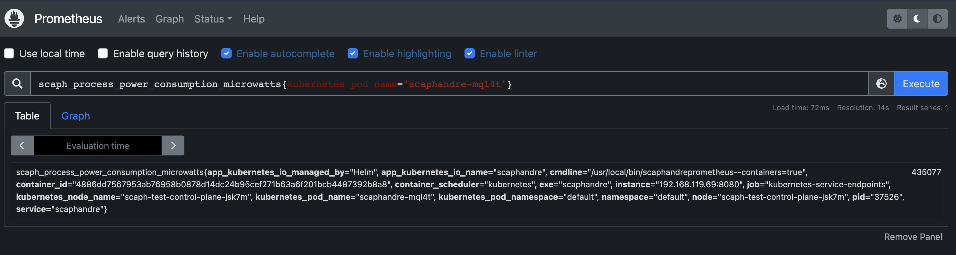Click the service="scaphandre" label

pos(60,209)
